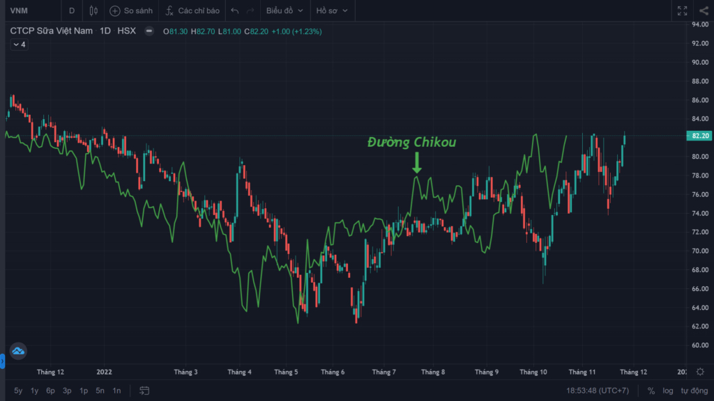Toggle percent scale mode
714x401 pixels.
click(651, 391)
